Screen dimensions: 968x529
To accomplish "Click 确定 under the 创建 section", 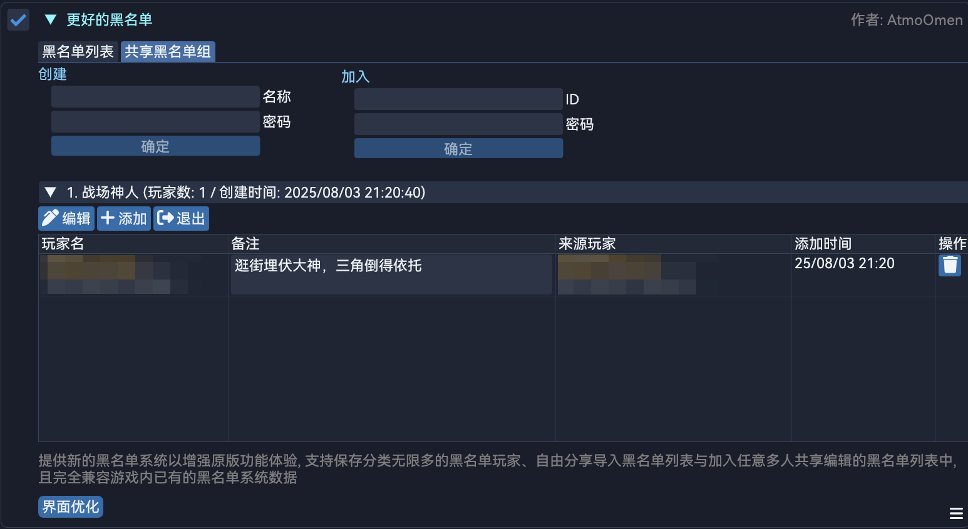I will [x=155, y=145].
